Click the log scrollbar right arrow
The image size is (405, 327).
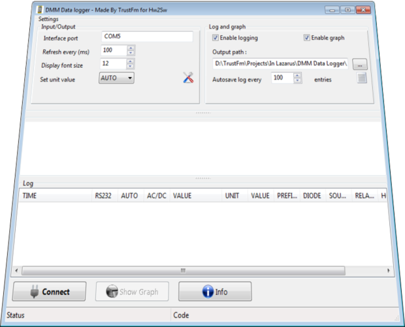389,270
